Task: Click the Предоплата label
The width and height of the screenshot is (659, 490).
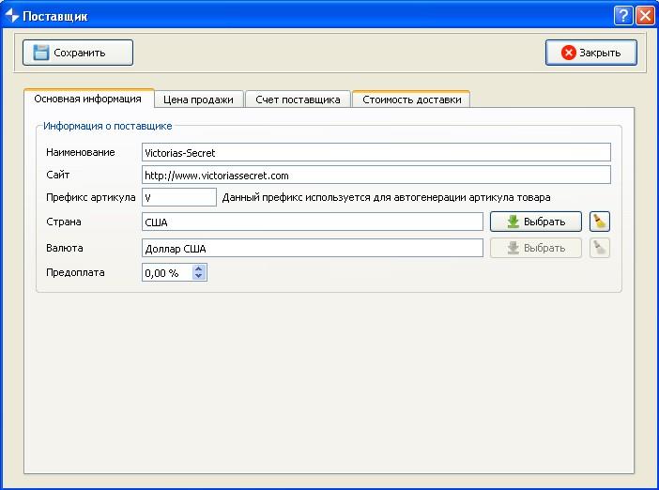Action: coord(75,272)
